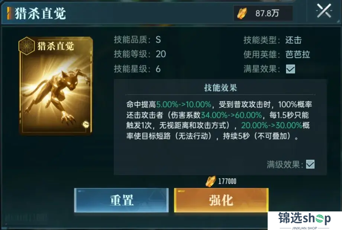Click the 87.8万 currency balance

[267, 13]
